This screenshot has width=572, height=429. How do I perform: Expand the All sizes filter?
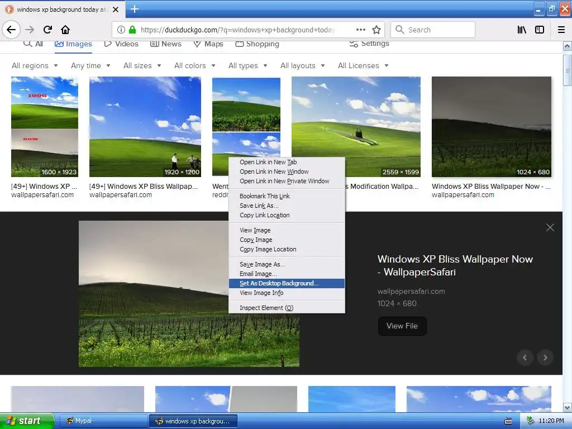(x=142, y=66)
